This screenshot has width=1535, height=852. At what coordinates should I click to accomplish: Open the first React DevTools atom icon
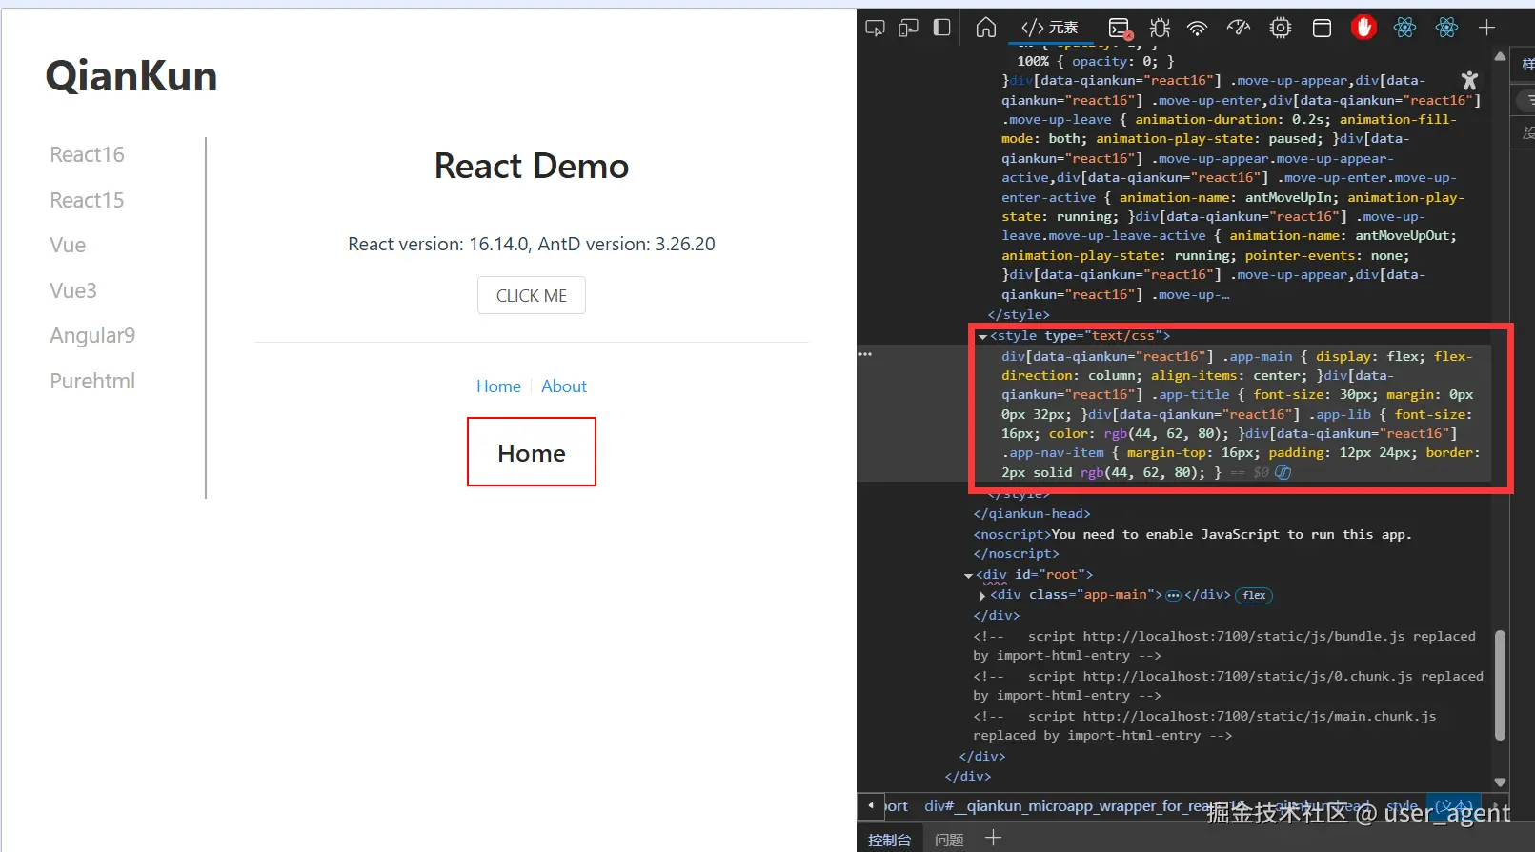coord(1404,28)
